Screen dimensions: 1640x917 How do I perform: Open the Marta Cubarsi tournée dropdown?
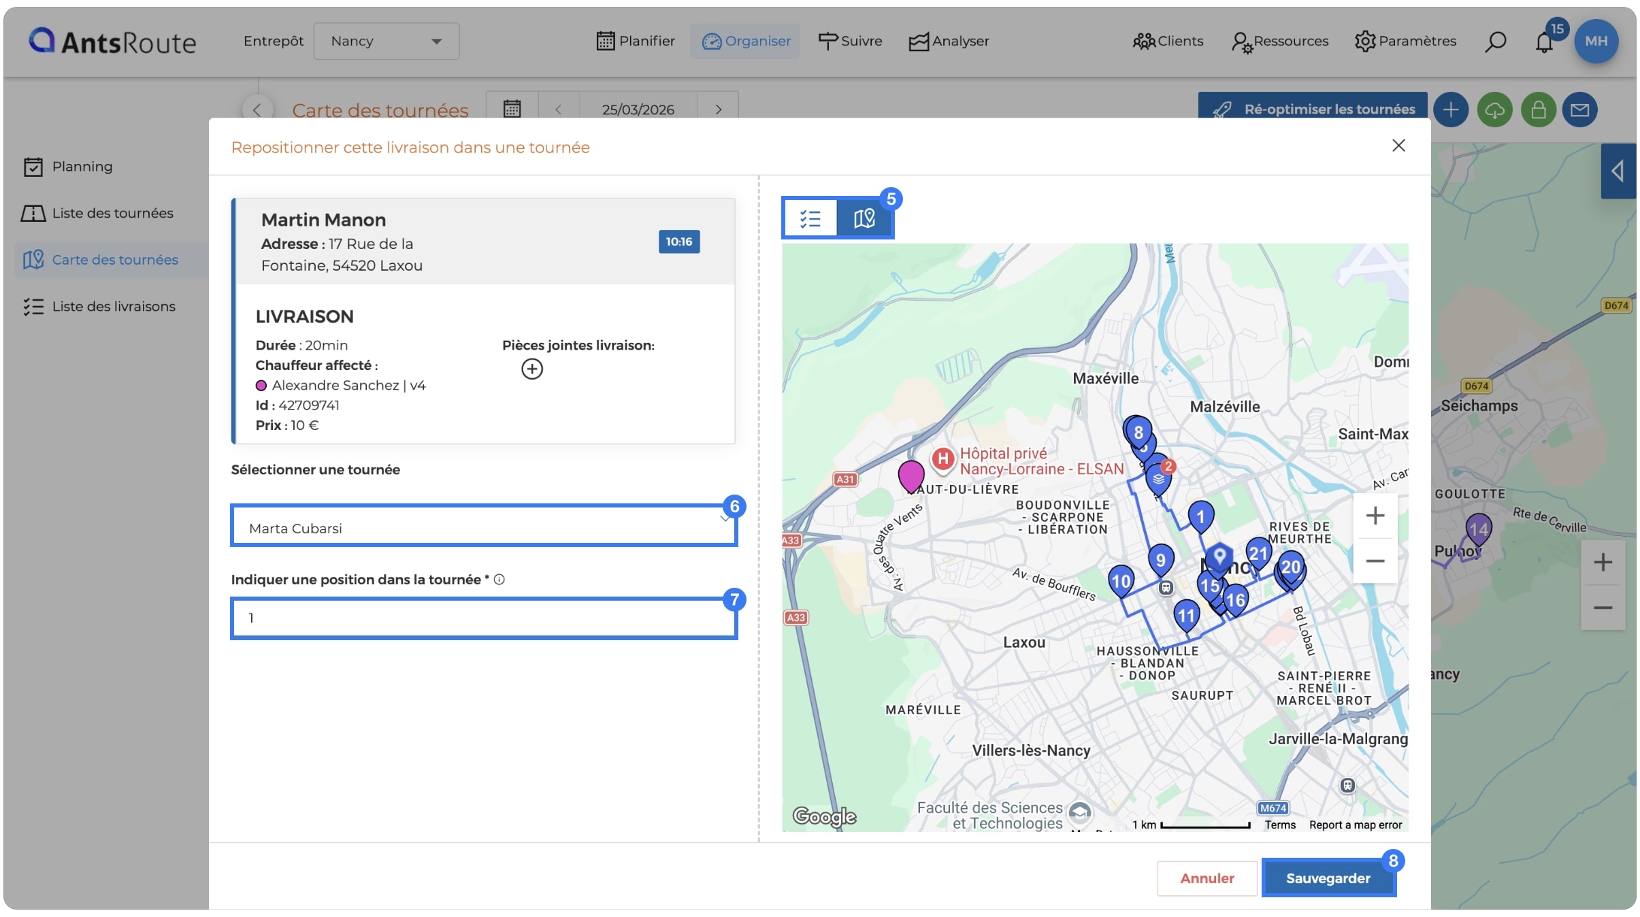484,527
